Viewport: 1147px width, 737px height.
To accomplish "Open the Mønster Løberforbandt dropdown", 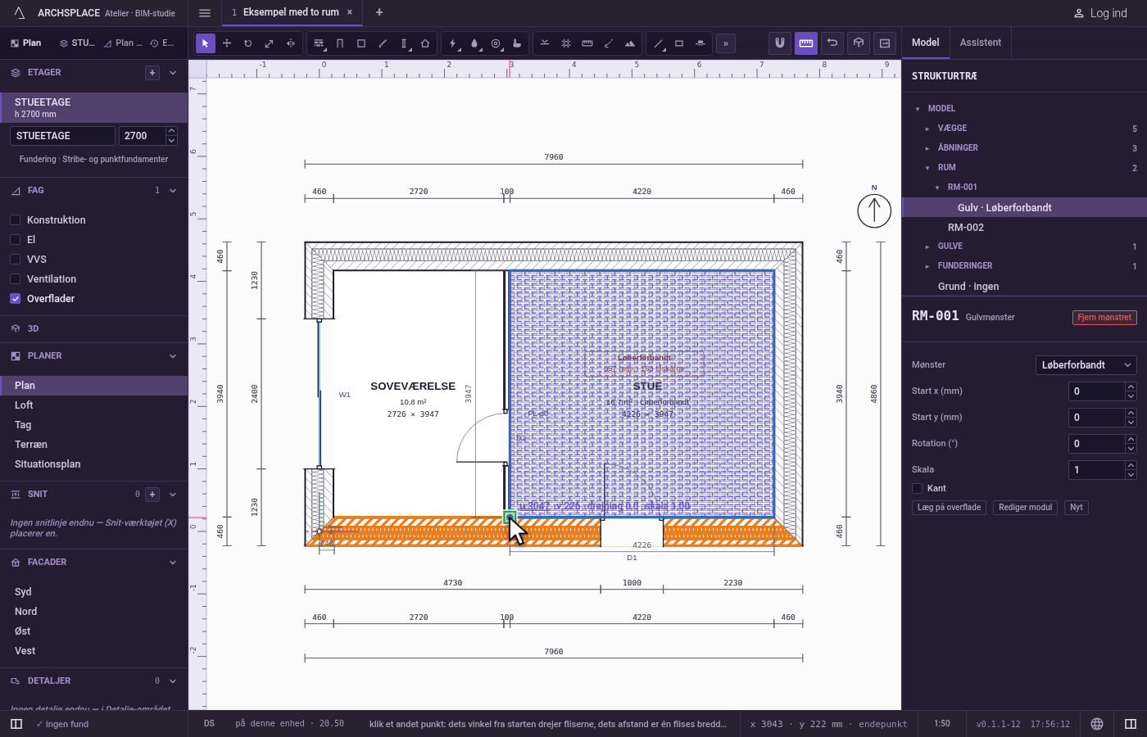I will pyautogui.click(x=1086, y=365).
